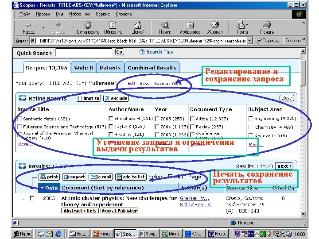Click the Results panel icon
This screenshot has height=239, width=319.
point(22,166)
